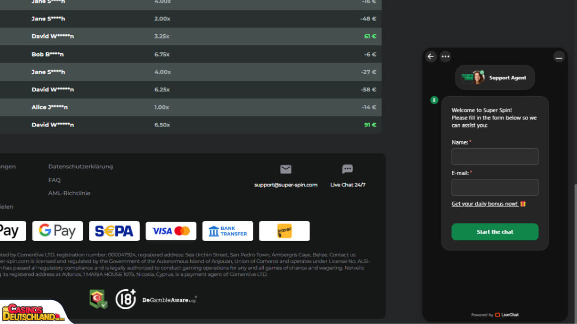
Task: Click the Interac payment logo
Action: 284,231
